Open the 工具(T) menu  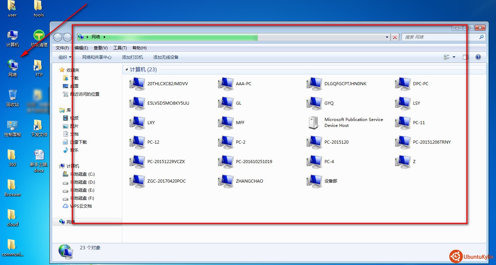click(x=120, y=48)
